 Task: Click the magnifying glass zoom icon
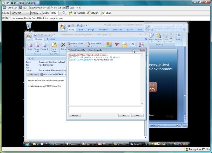click(x=64, y=13)
